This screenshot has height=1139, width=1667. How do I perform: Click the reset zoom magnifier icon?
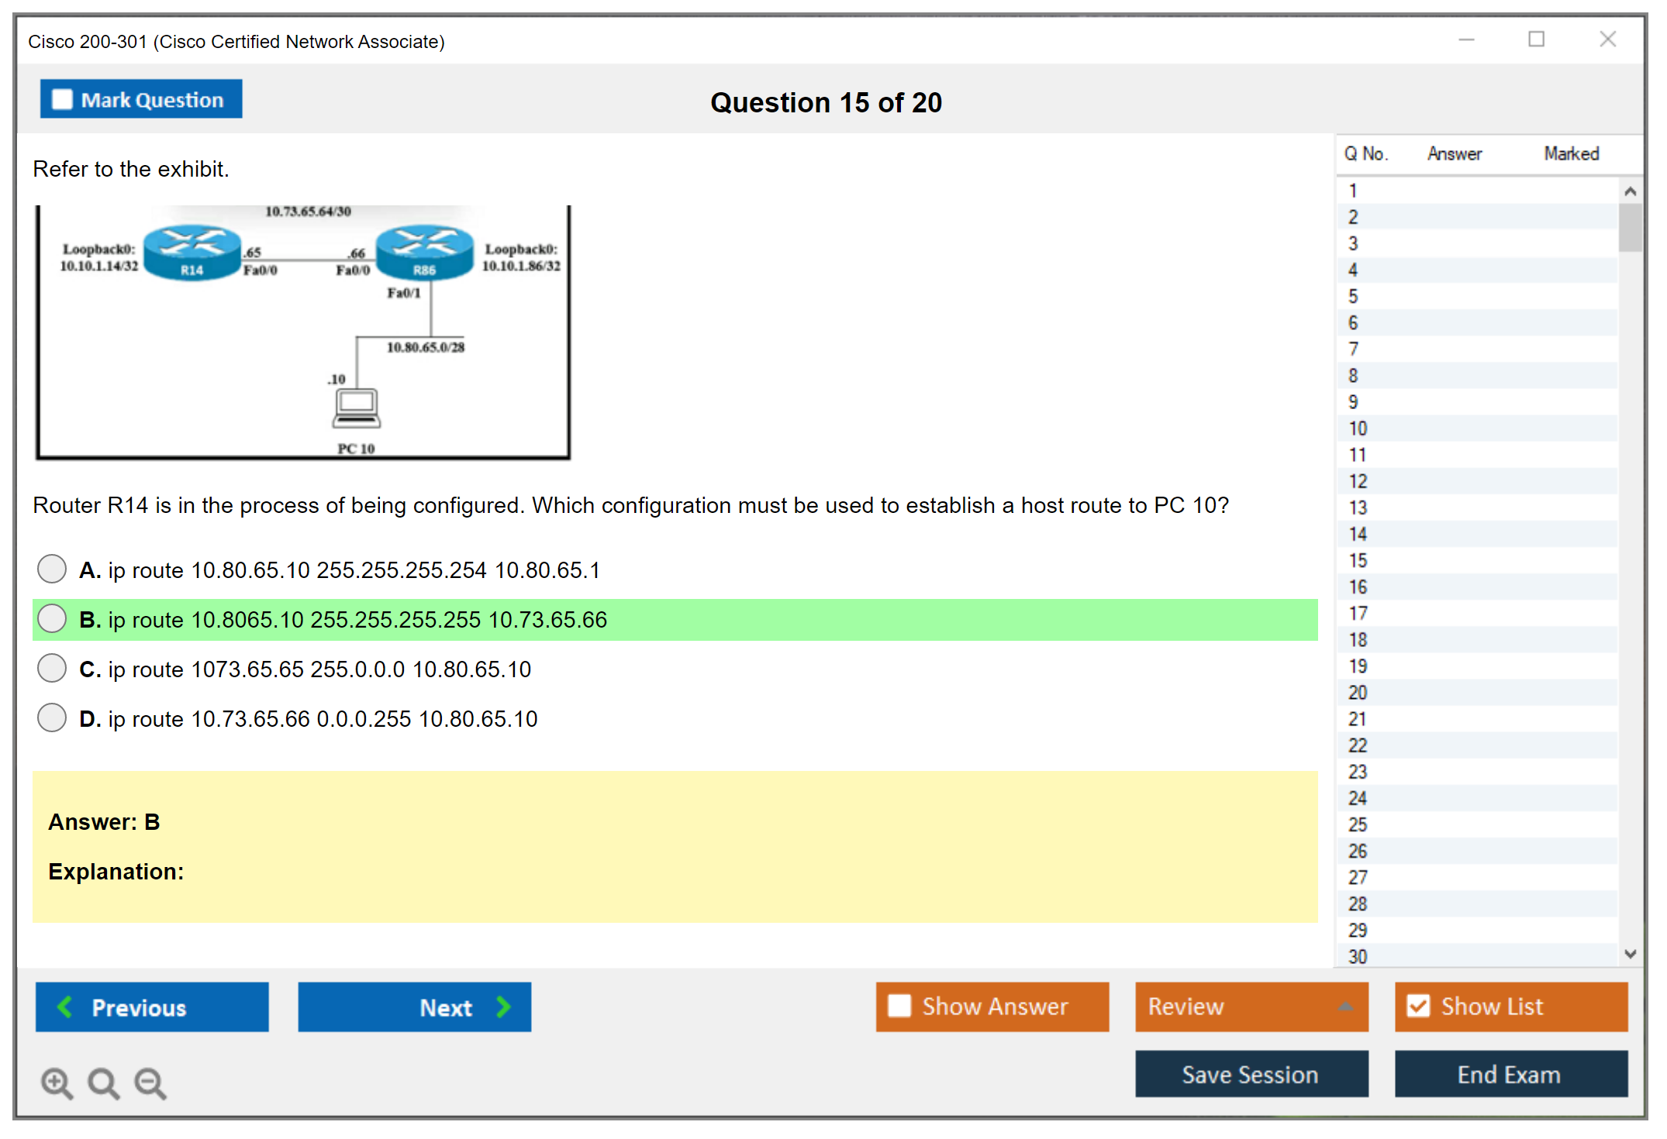coord(103,1082)
